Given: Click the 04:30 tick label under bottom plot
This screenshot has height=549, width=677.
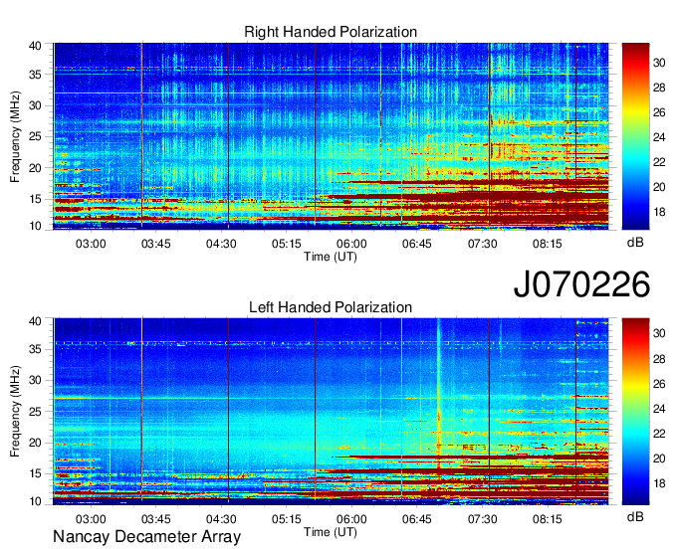Looking at the screenshot, I should tap(221, 519).
